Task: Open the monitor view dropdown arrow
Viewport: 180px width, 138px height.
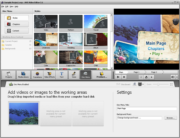Action: [x=143, y=84]
